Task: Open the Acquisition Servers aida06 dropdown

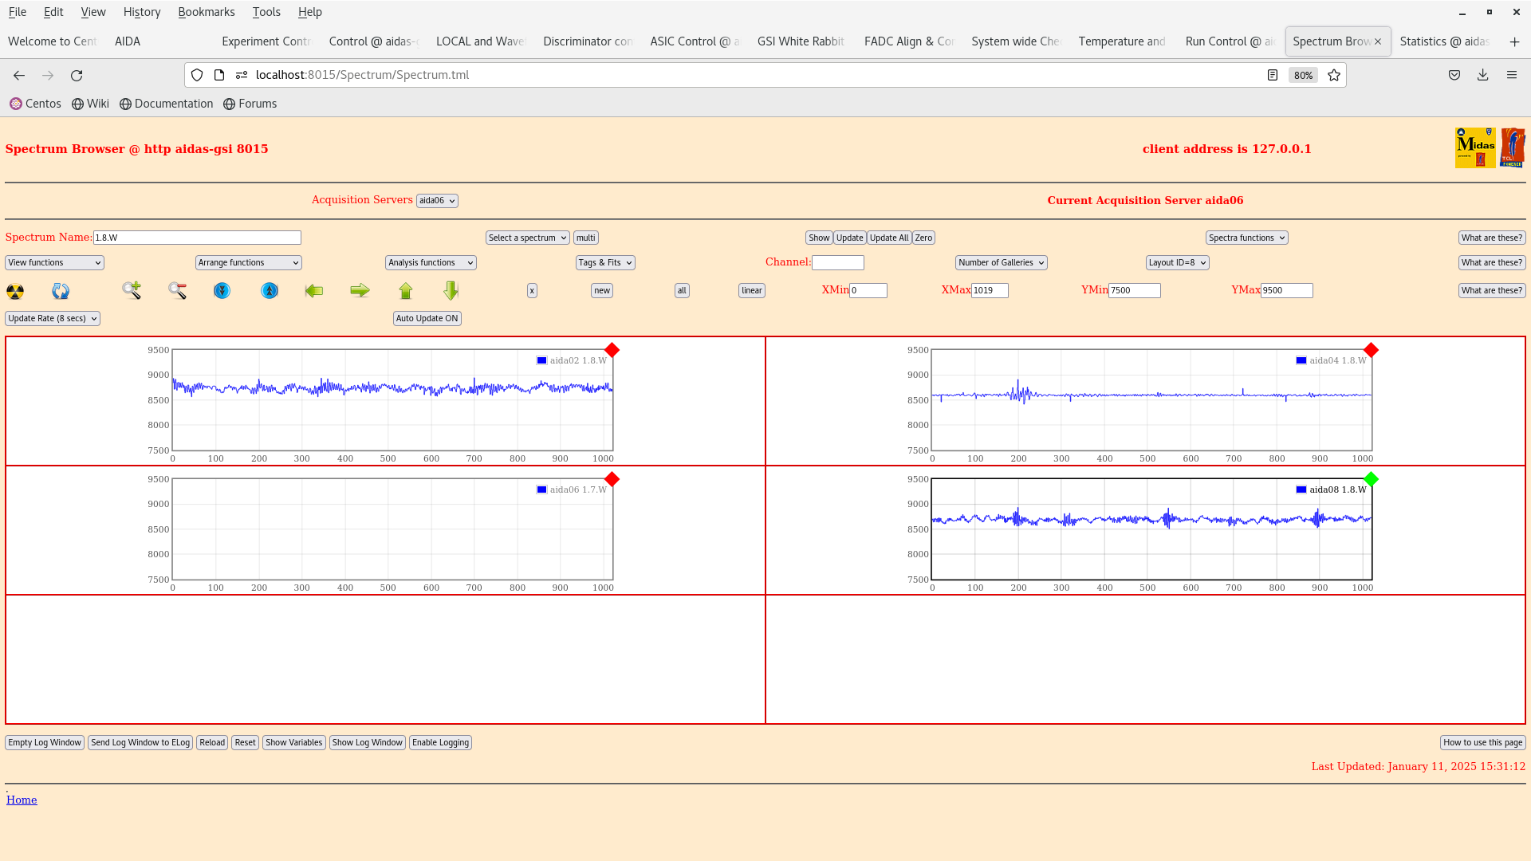Action: click(x=437, y=201)
